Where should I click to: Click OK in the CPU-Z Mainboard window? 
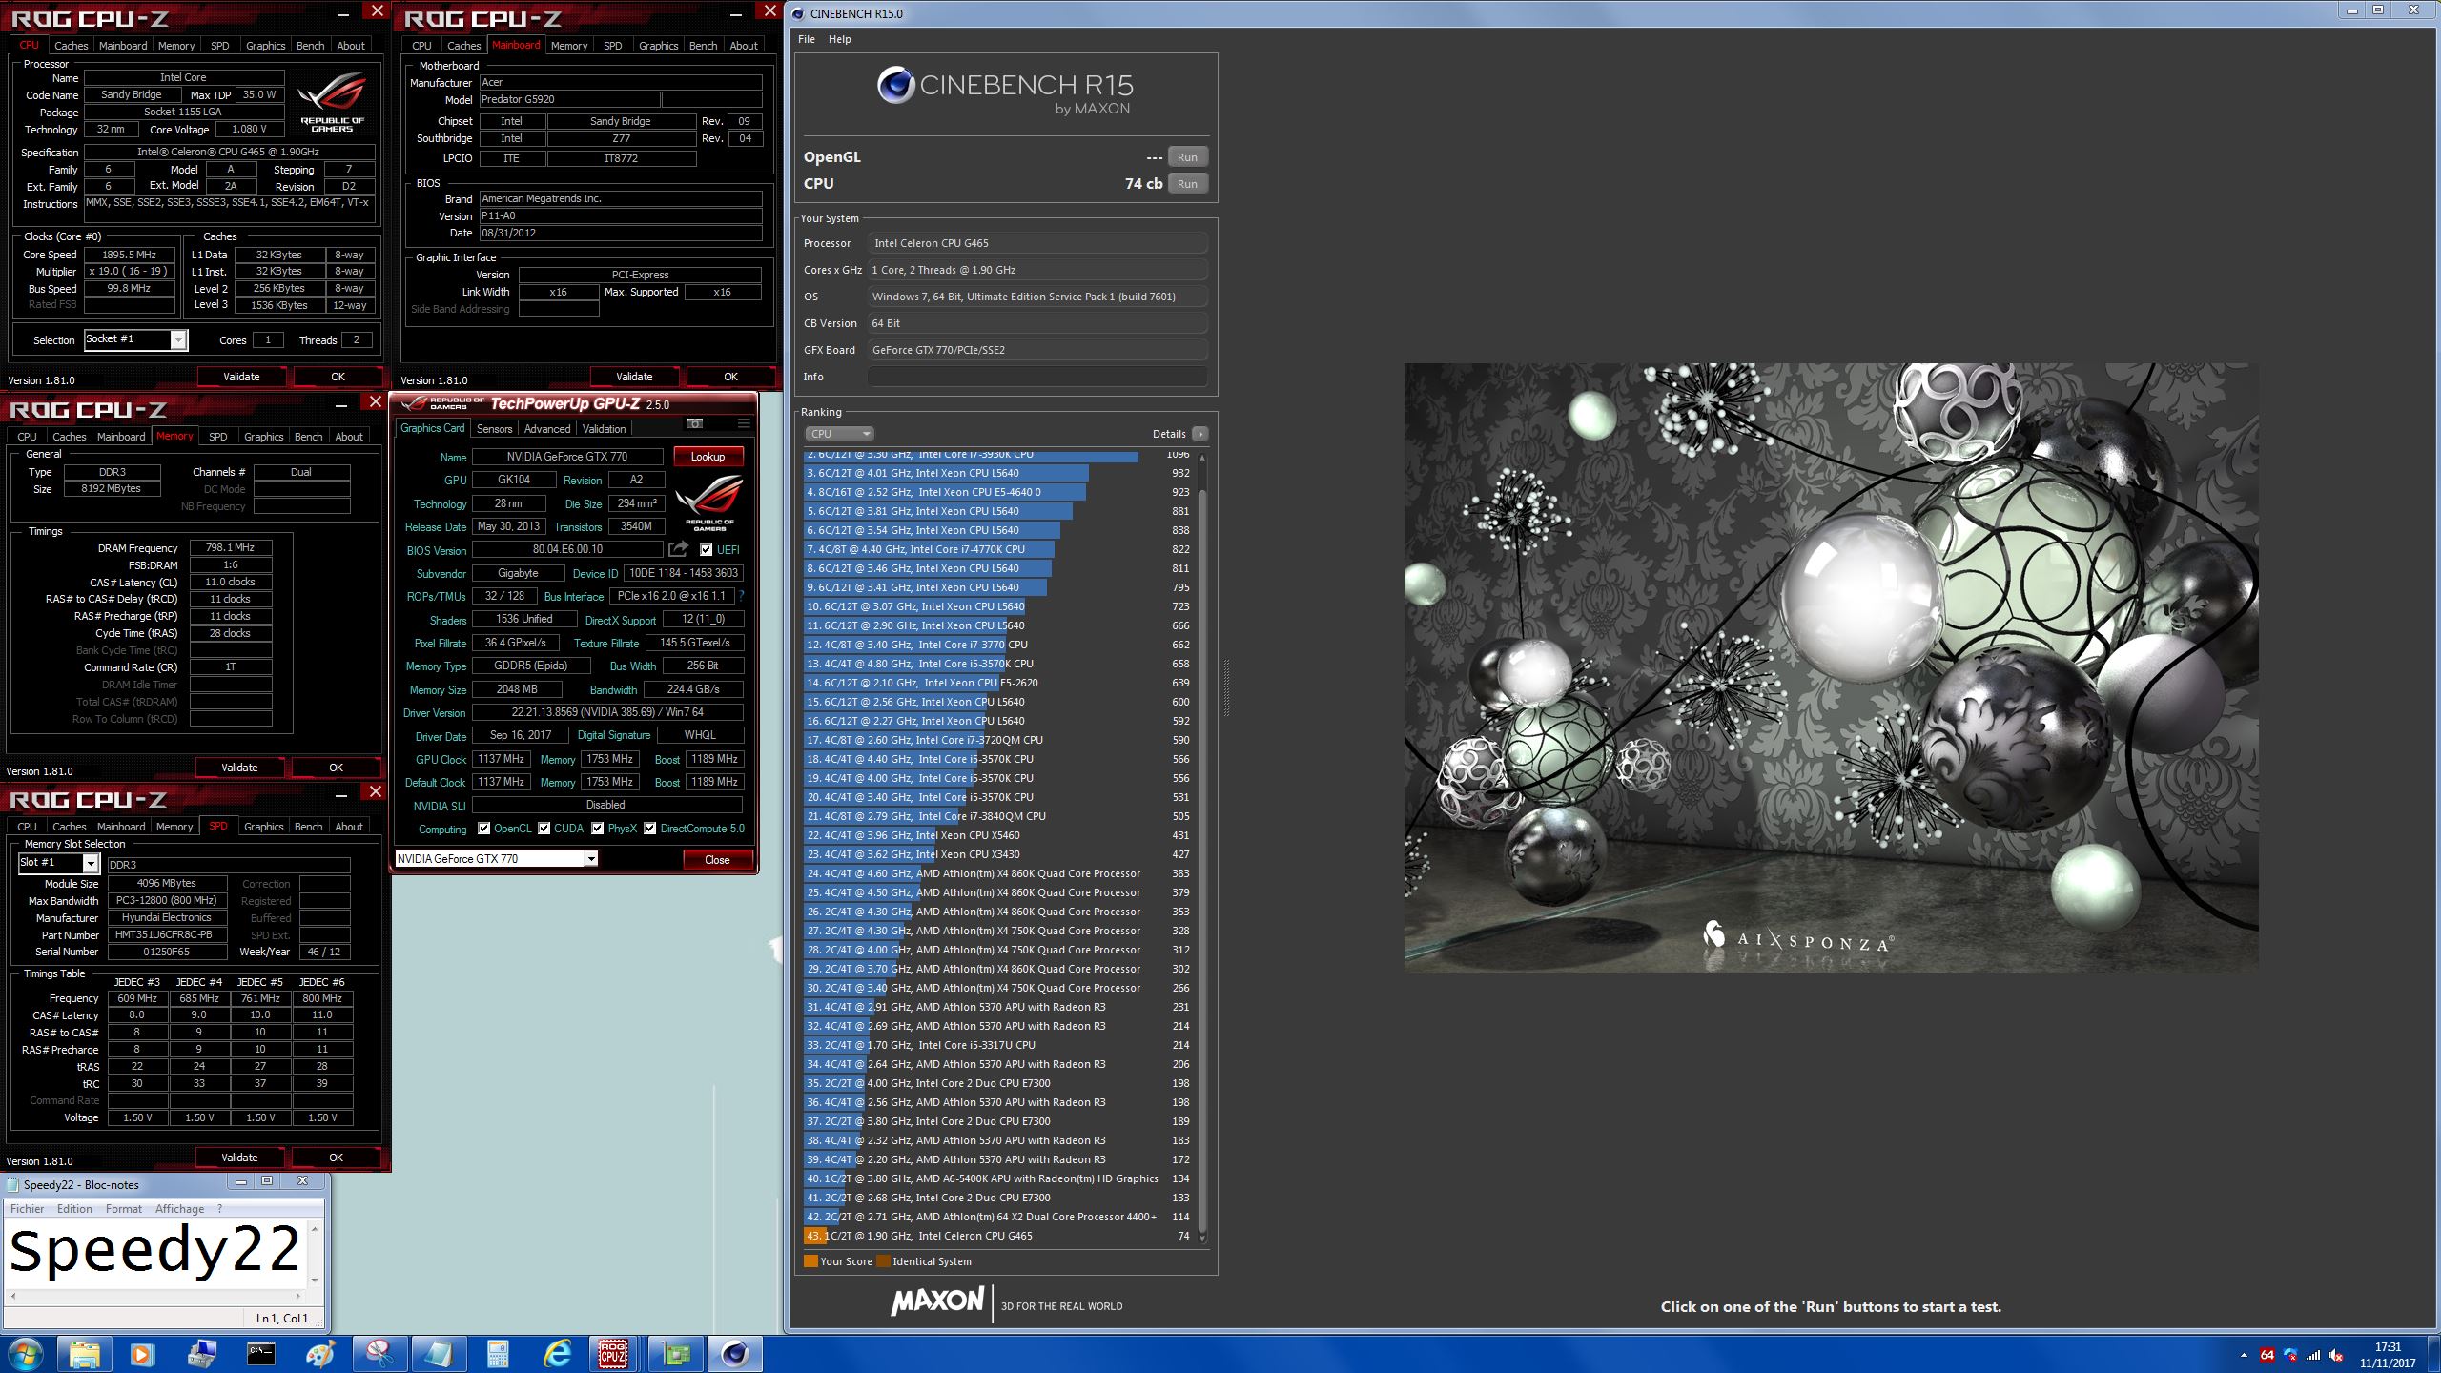point(730,377)
